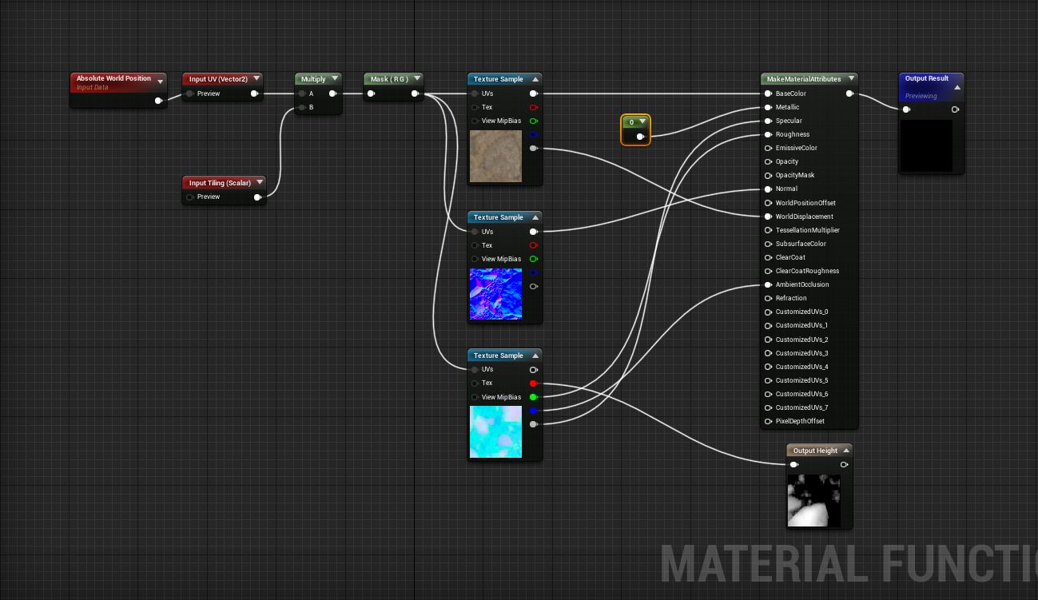
Task: Click the CustomizedUVs_7 input pin
Action: coord(768,407)
